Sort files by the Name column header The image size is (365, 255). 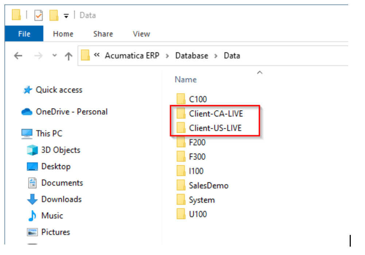click(186, 80)
